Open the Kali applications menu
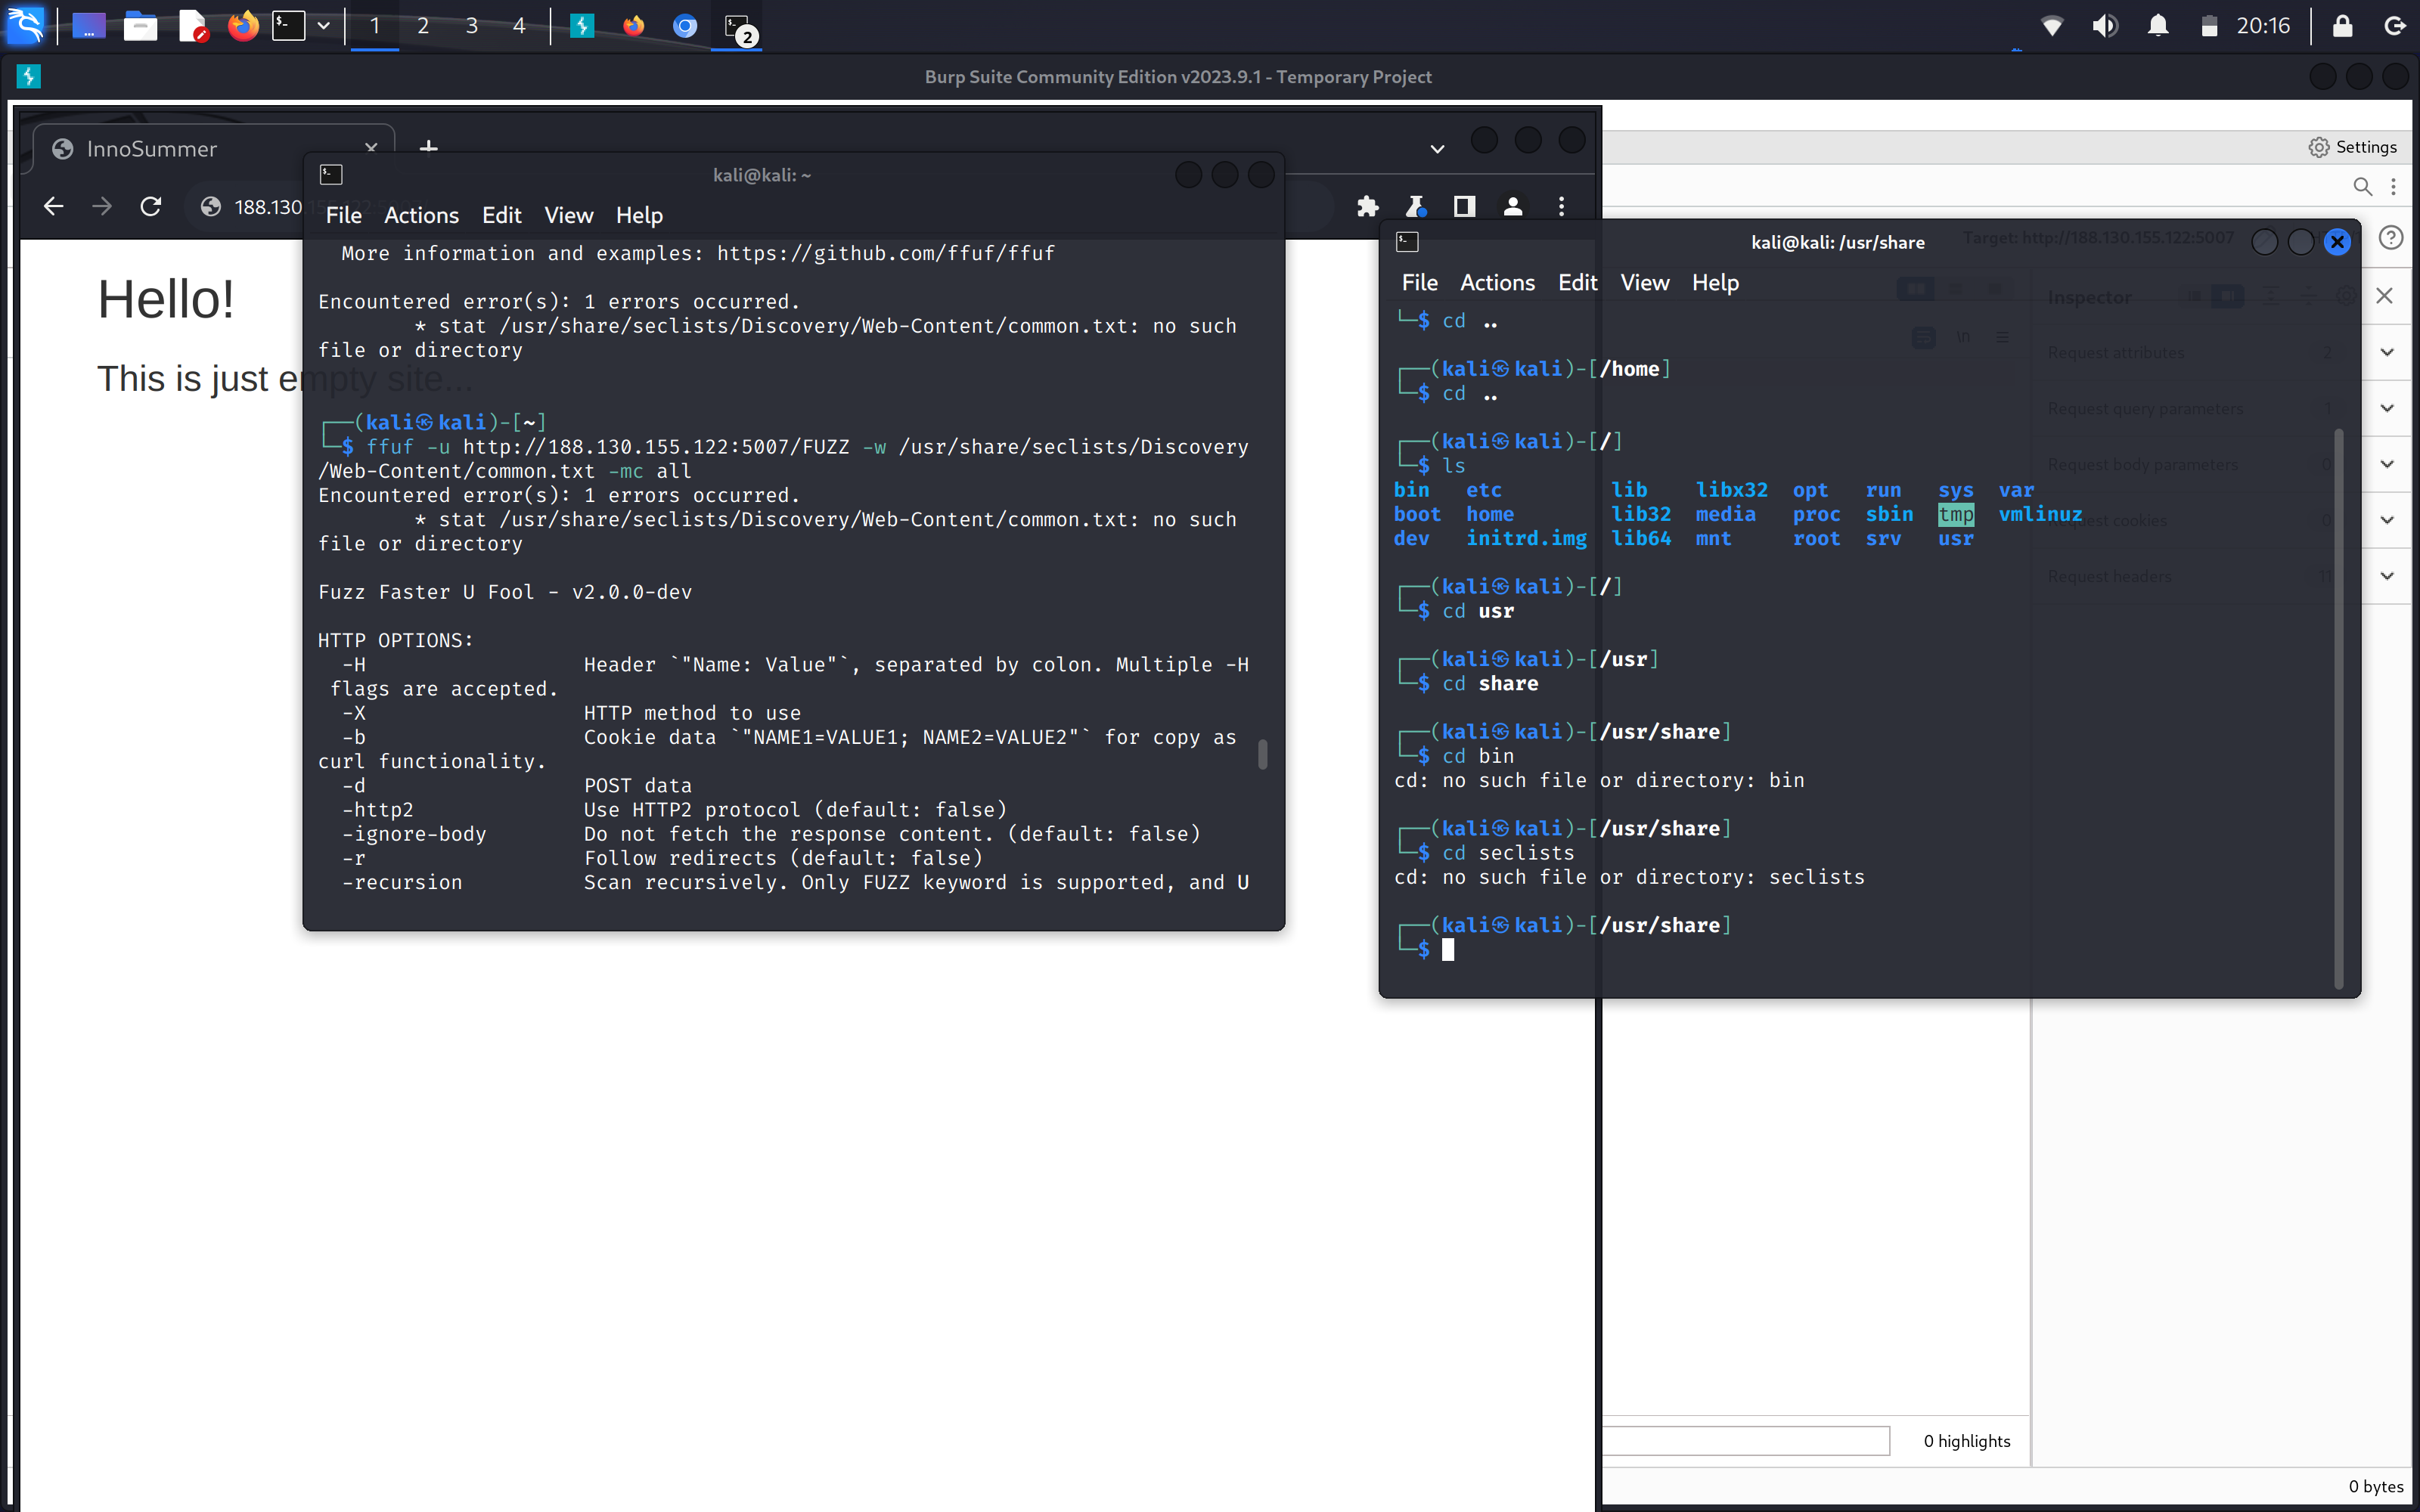Image resolution: width=2420 pixels, height=1512 pixels. tap(25, 25)
